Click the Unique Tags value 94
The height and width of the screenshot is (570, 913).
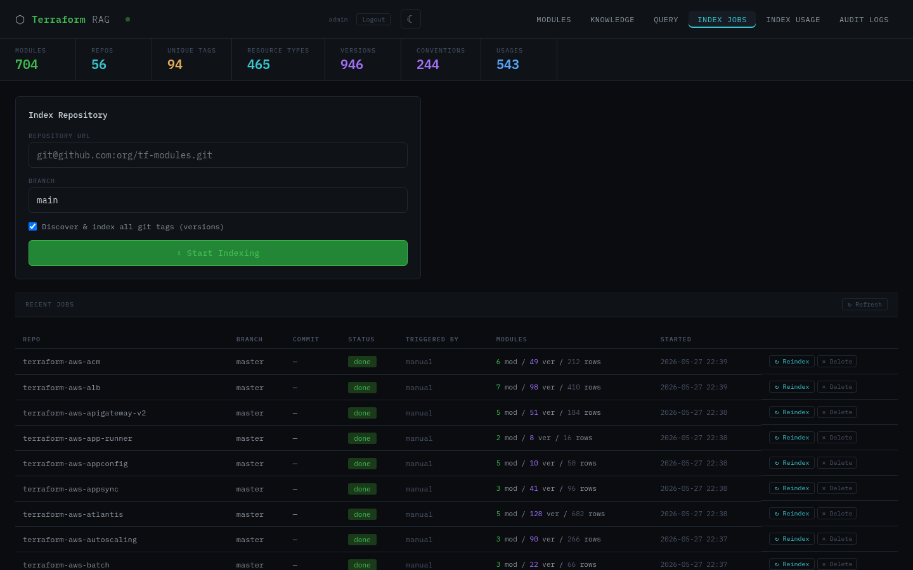pos(175,65)
